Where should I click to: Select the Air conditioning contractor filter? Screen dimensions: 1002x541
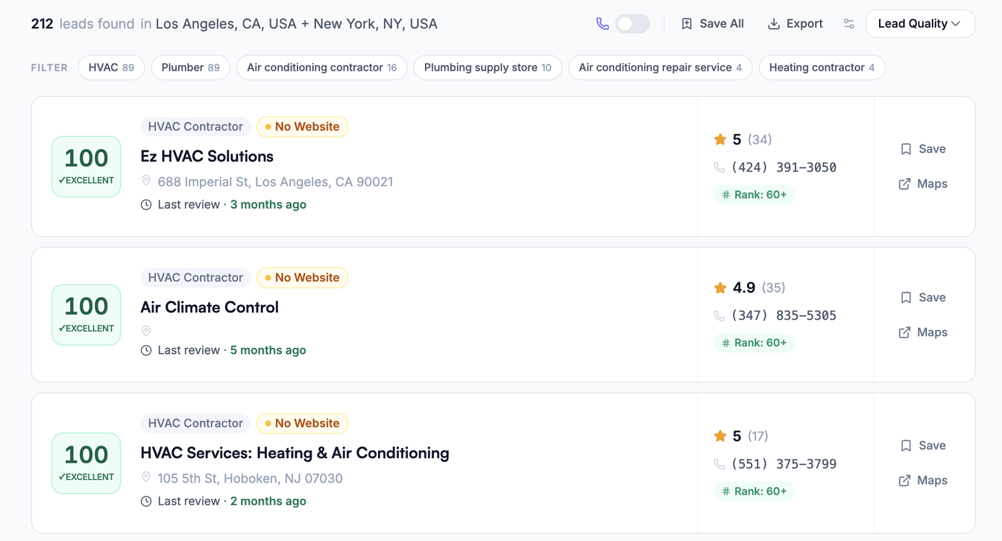click(322, 67)
